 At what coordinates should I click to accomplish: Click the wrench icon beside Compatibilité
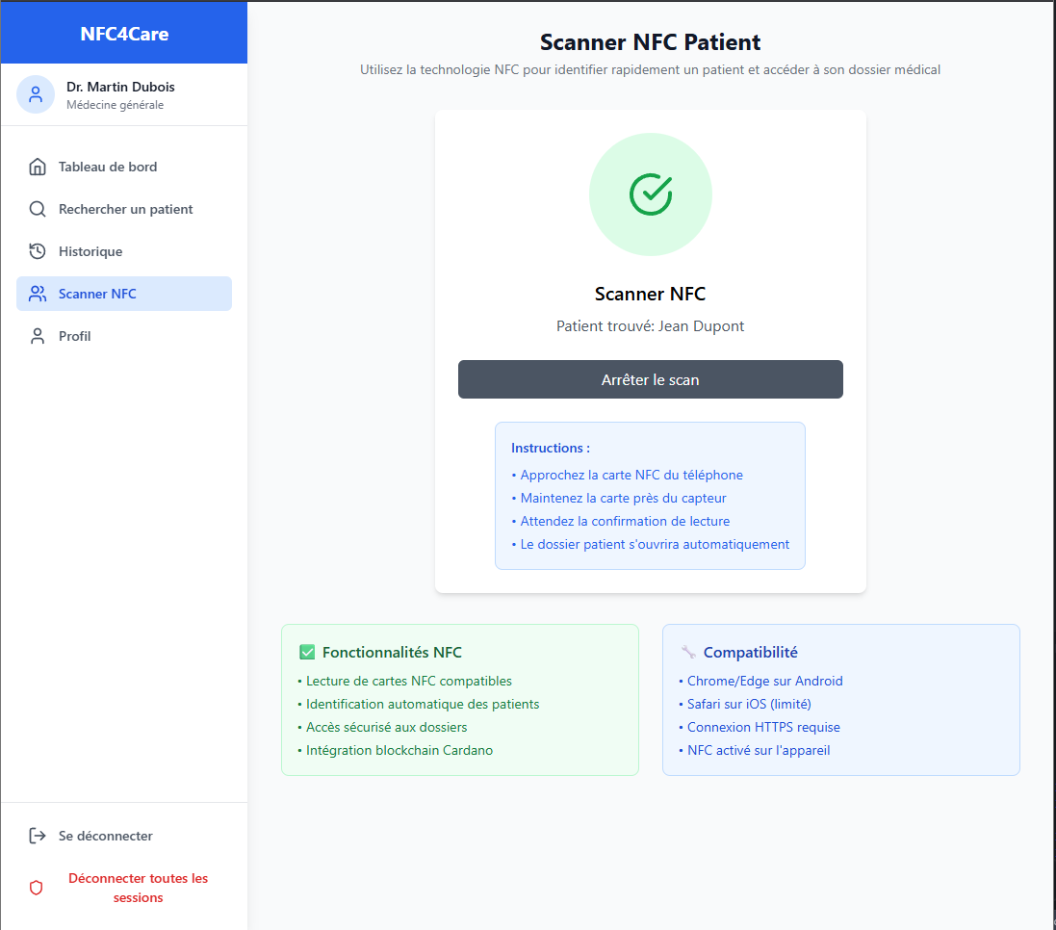click(x=688, y=653)
